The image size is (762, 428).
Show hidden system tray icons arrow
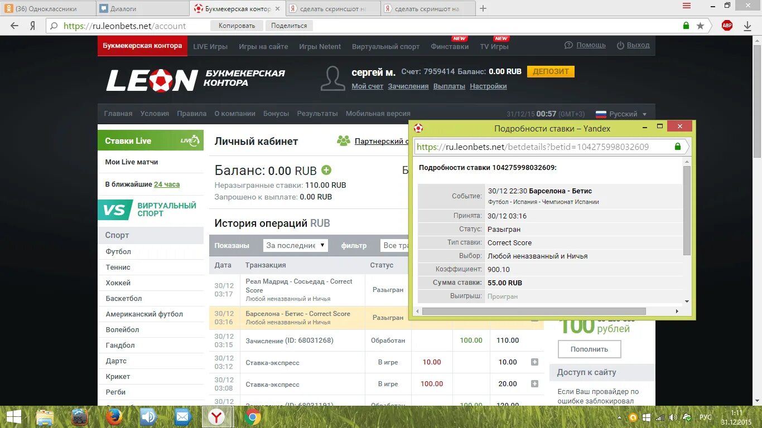pos(620,417)
